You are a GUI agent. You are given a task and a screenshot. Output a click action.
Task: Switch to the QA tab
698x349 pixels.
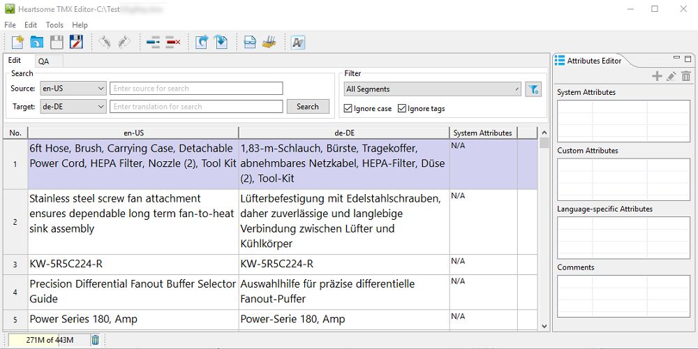[43, 61]
